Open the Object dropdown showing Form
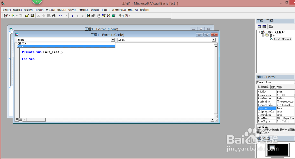Screen dimensions: 295x159 click(113, 40)
